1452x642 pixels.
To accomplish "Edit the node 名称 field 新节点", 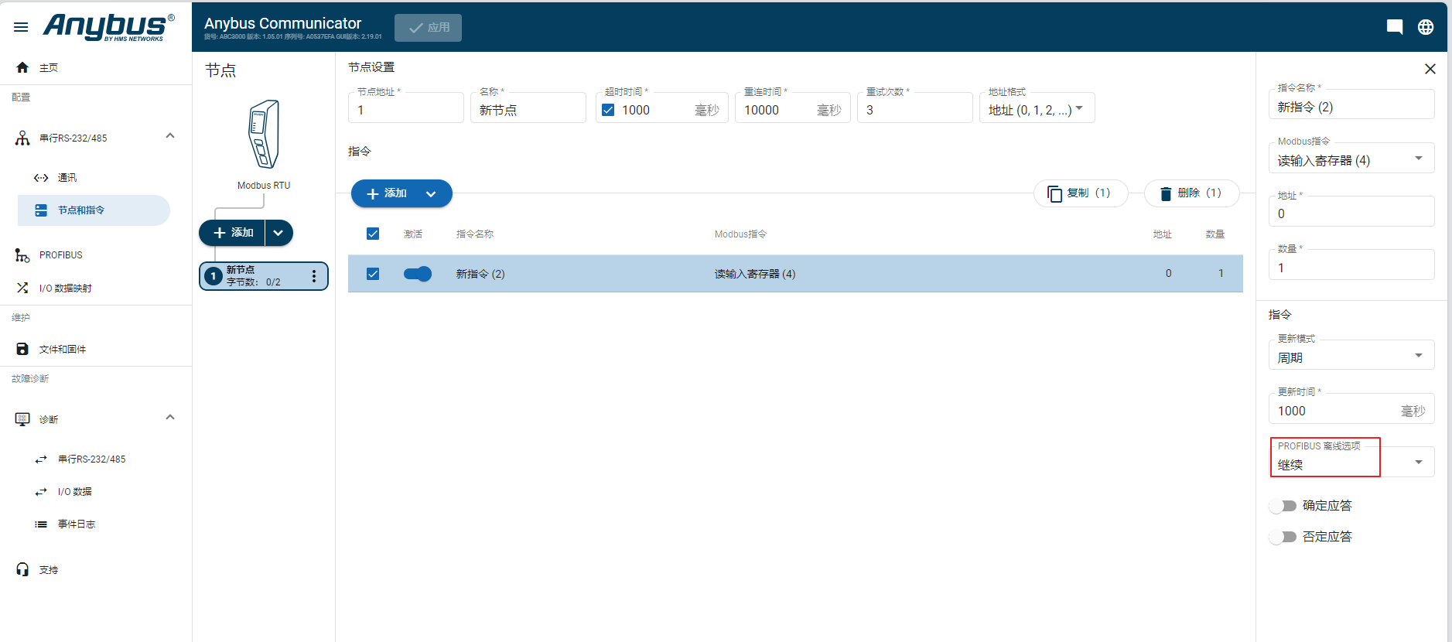I will [528, 108].
